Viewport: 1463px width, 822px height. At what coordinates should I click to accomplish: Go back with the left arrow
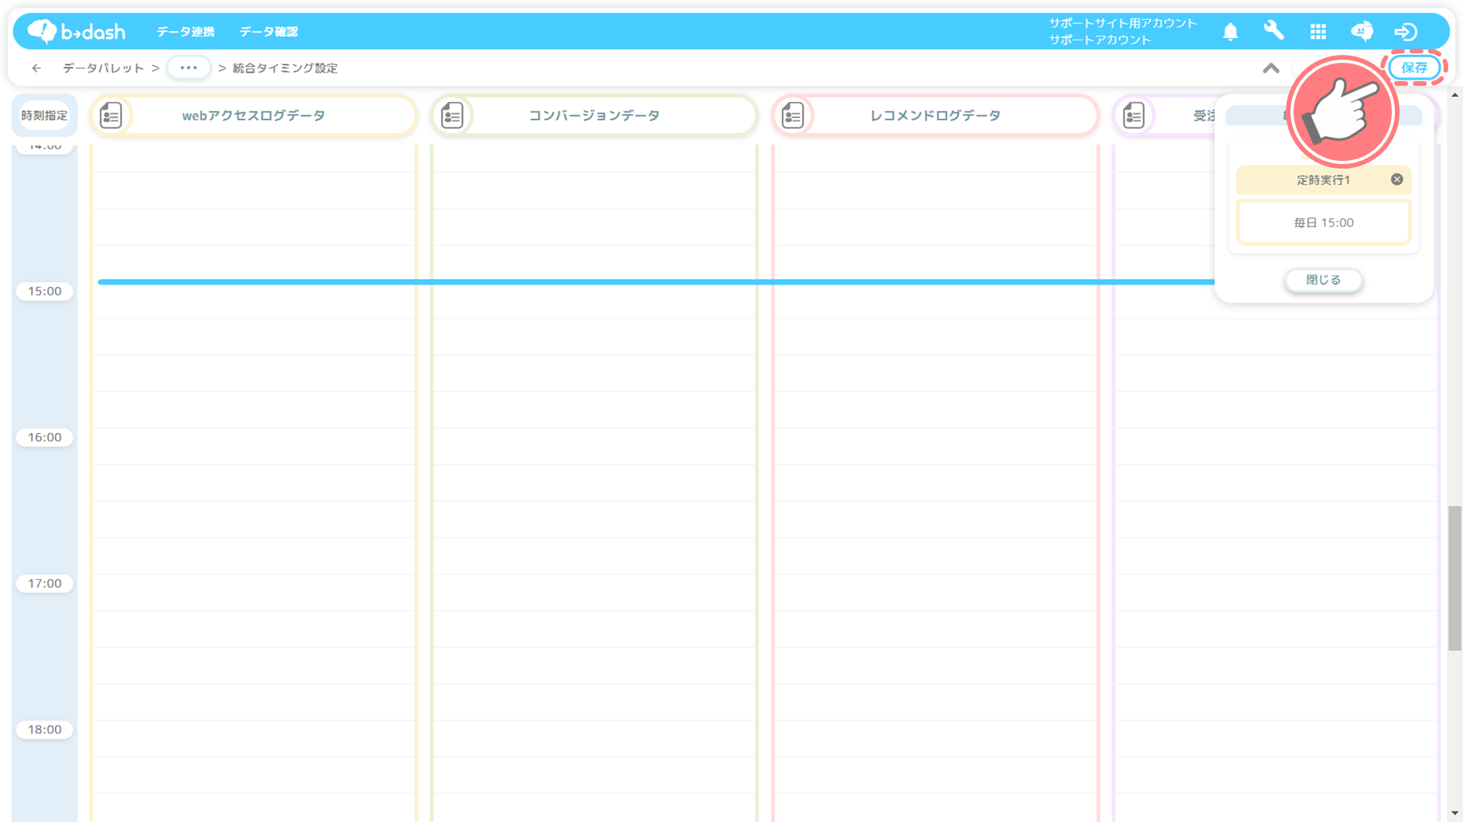(36, 68)
